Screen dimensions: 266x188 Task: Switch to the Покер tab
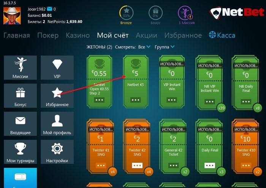click(x=48, y=35)
